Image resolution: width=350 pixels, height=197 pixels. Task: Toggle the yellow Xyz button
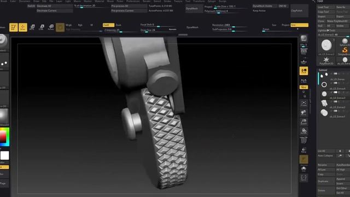pyautogui.click(x=304, y=87)
